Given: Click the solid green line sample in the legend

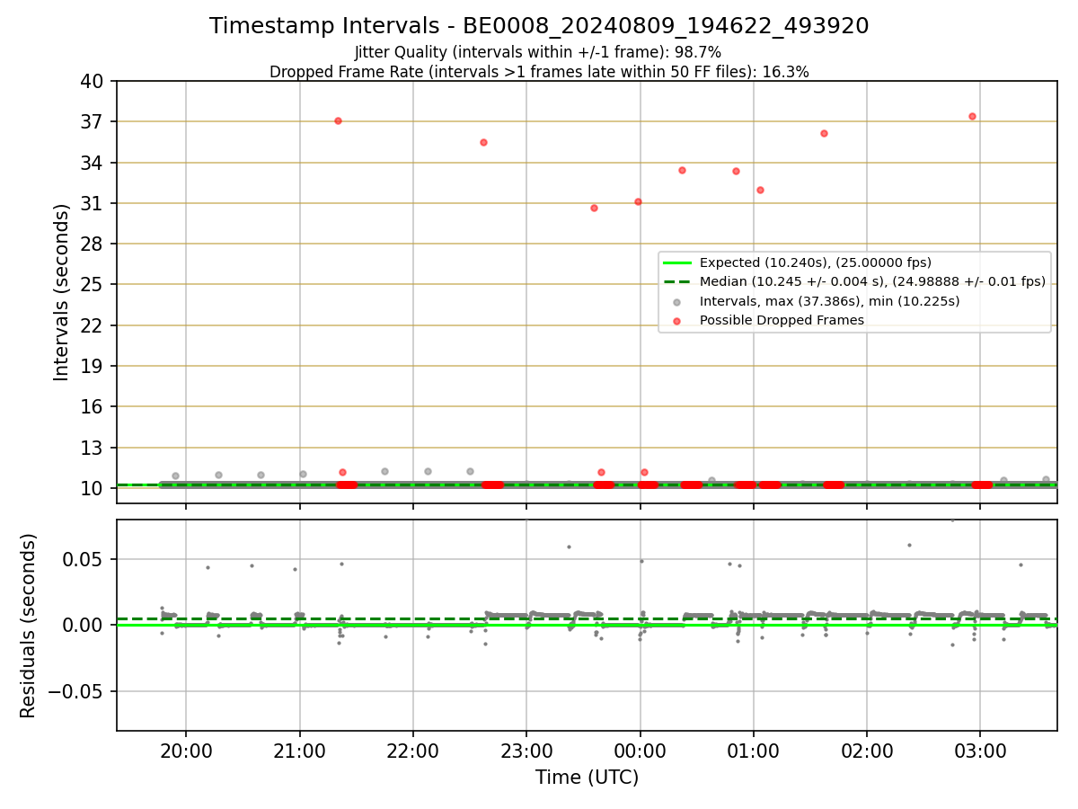Looking at the screenshot, I should [x=677, y=262].
